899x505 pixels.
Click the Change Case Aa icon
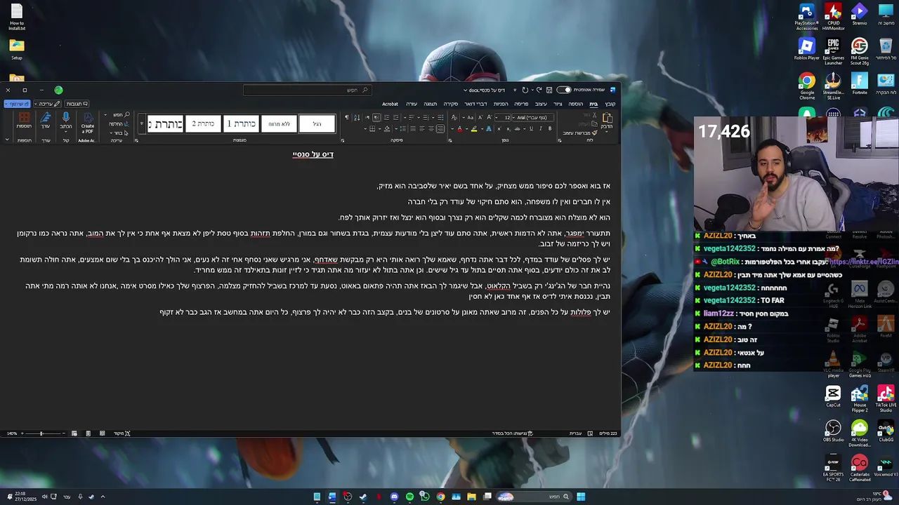[x=471, y=118]
